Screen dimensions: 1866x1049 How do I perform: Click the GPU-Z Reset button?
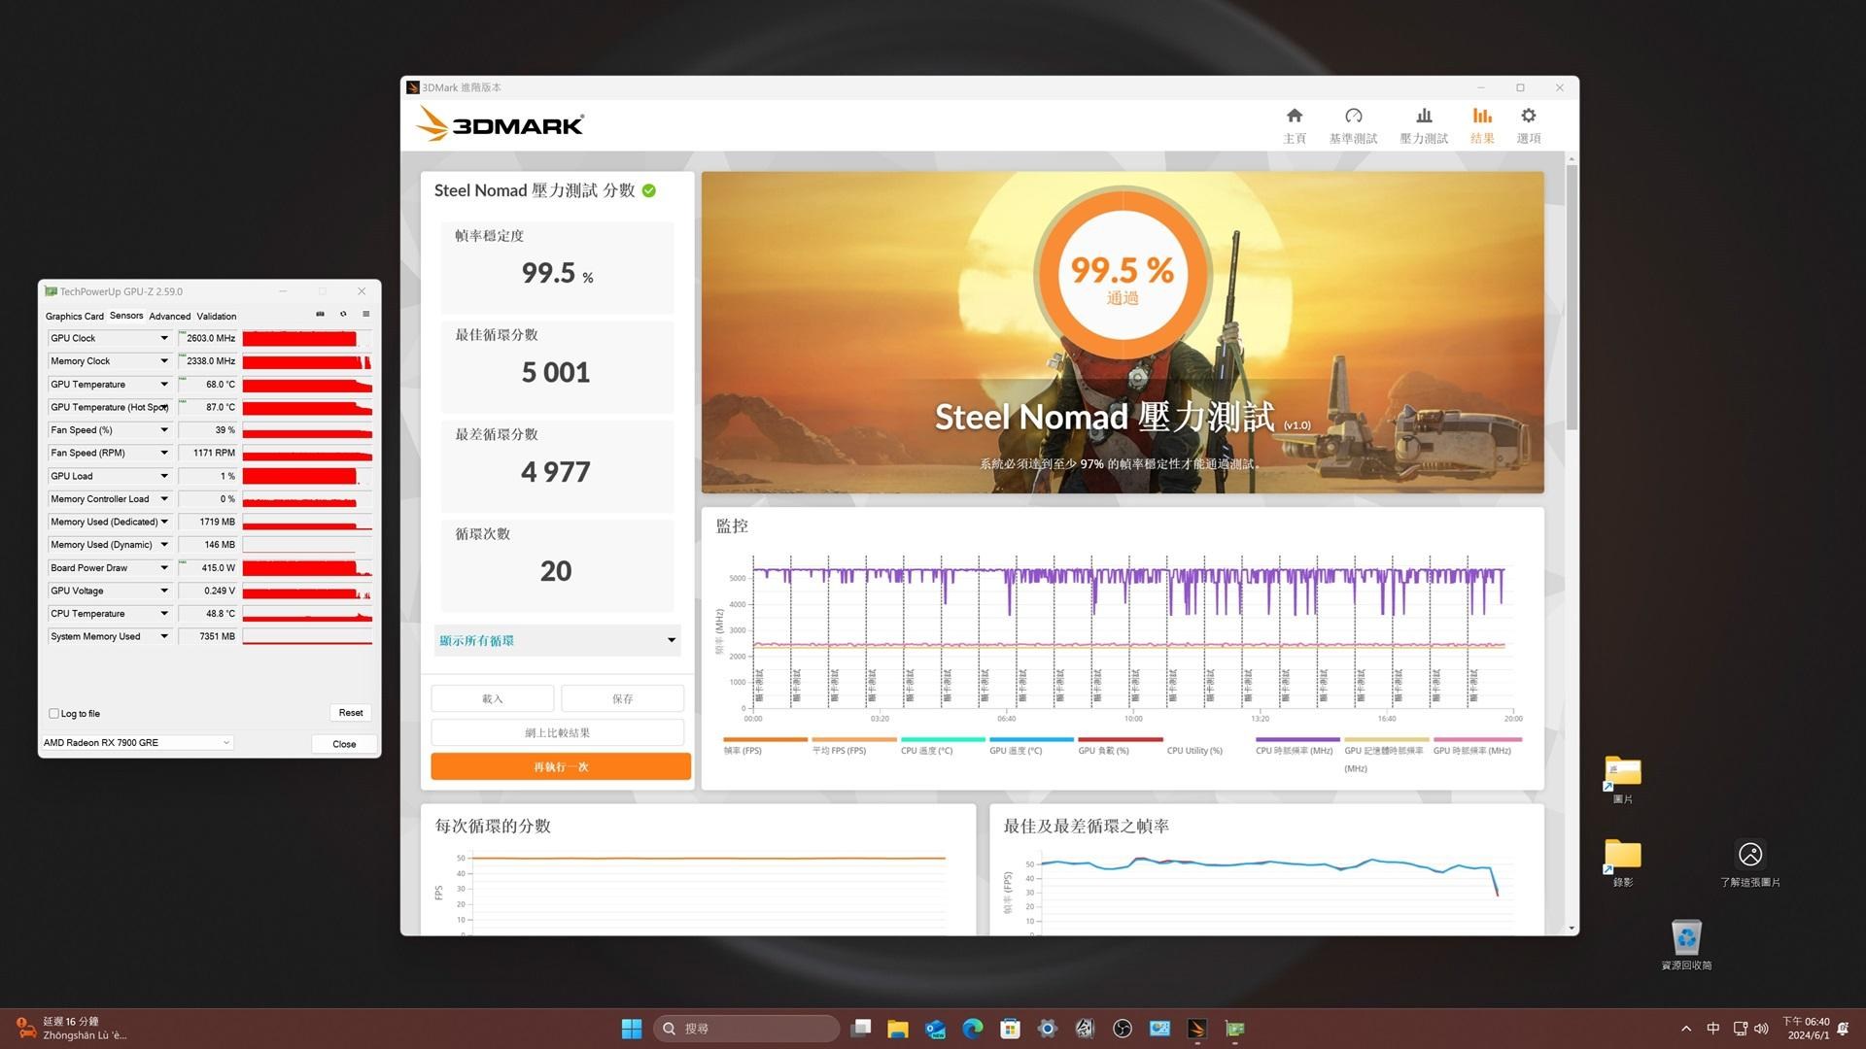[x=350, y=712]
